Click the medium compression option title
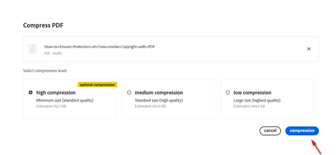This screenshot has width=336, height=155. 159,93
